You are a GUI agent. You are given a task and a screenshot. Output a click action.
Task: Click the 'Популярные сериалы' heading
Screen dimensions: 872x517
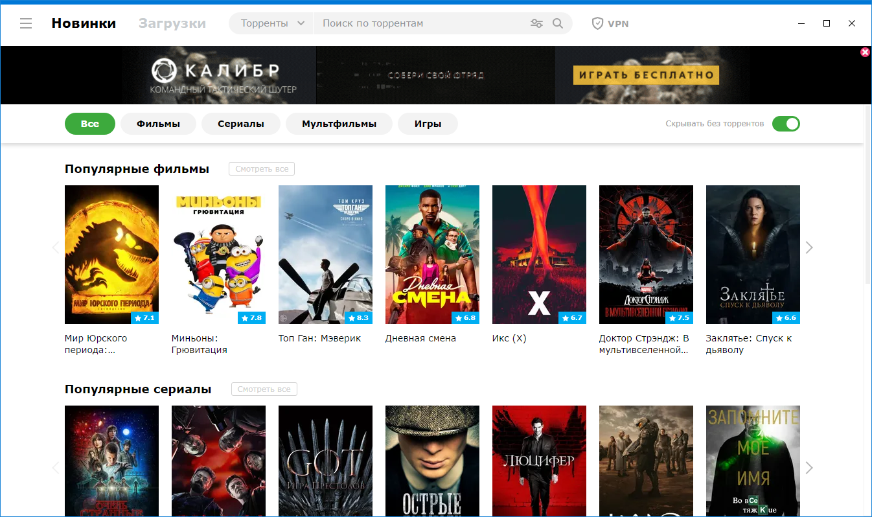(138, 389)
